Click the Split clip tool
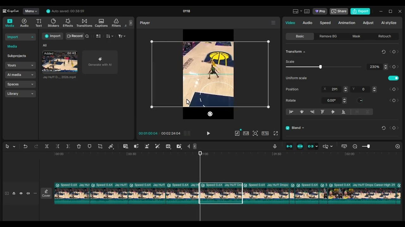The height and width of the screenshot is (227, 405). 47,146
